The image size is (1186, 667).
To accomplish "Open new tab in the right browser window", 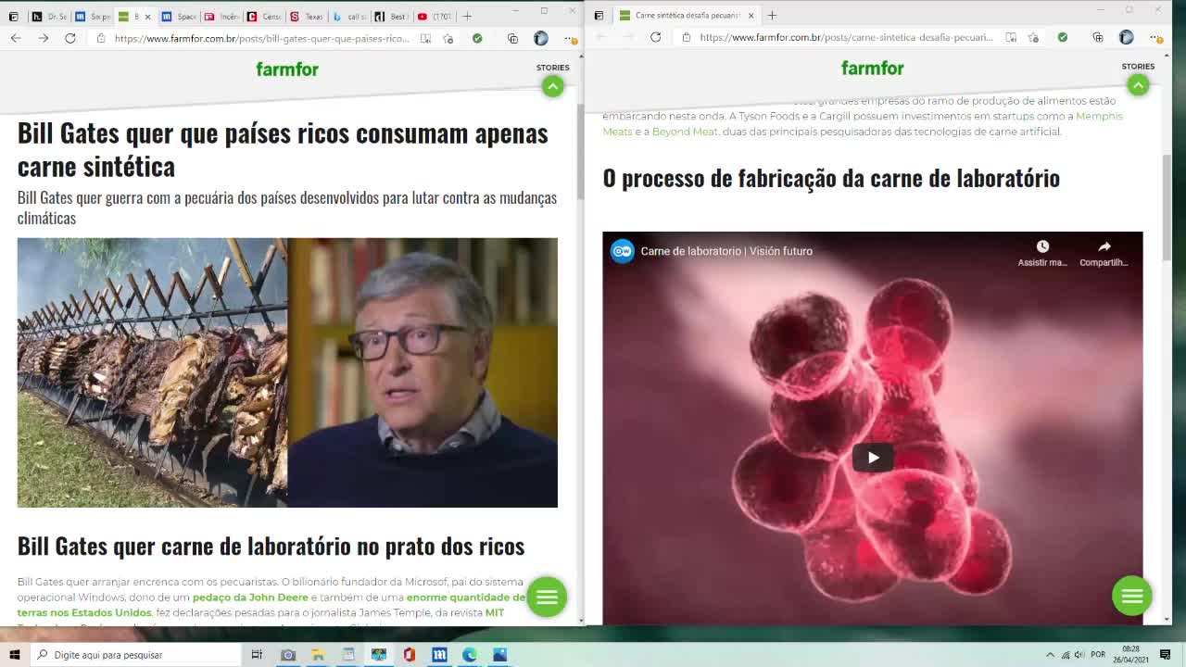I will click(772, 15).
